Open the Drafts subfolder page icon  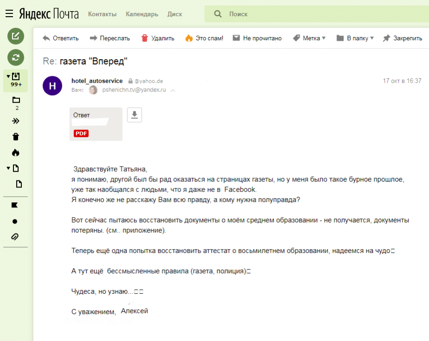coord(19,184)
